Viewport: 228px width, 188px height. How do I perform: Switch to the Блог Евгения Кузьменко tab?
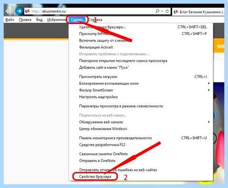[x=198, y=12]
